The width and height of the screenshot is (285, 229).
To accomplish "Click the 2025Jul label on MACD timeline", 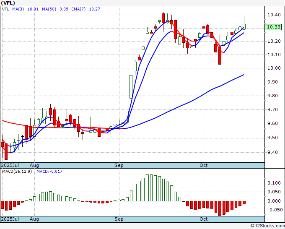I will (10, 219).
